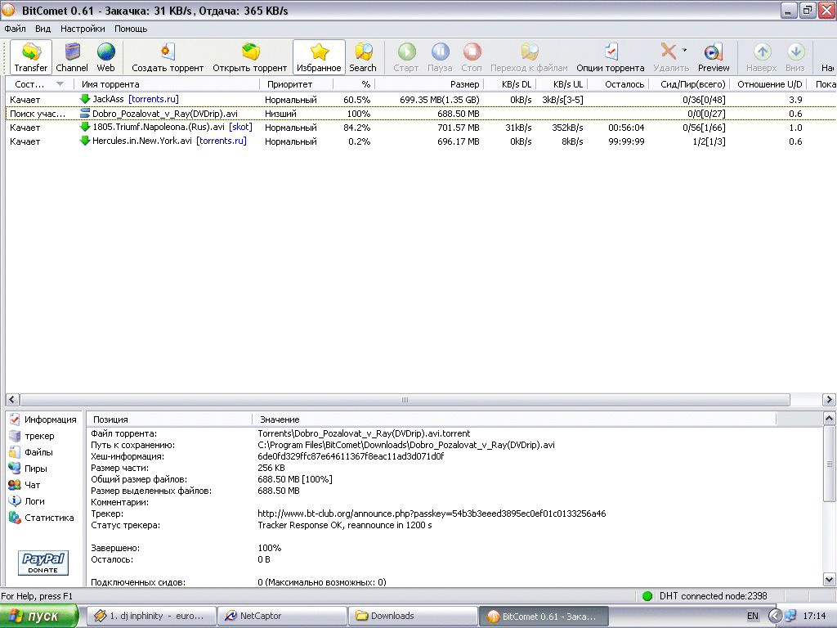Screen dimensions: 837x628
Task: Open the Файл menu
Action: coord(15,29)
